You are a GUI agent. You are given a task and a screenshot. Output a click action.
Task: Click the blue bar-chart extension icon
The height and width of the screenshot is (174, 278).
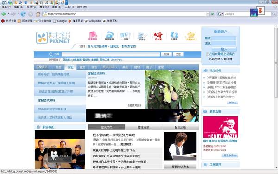(254, 13)
